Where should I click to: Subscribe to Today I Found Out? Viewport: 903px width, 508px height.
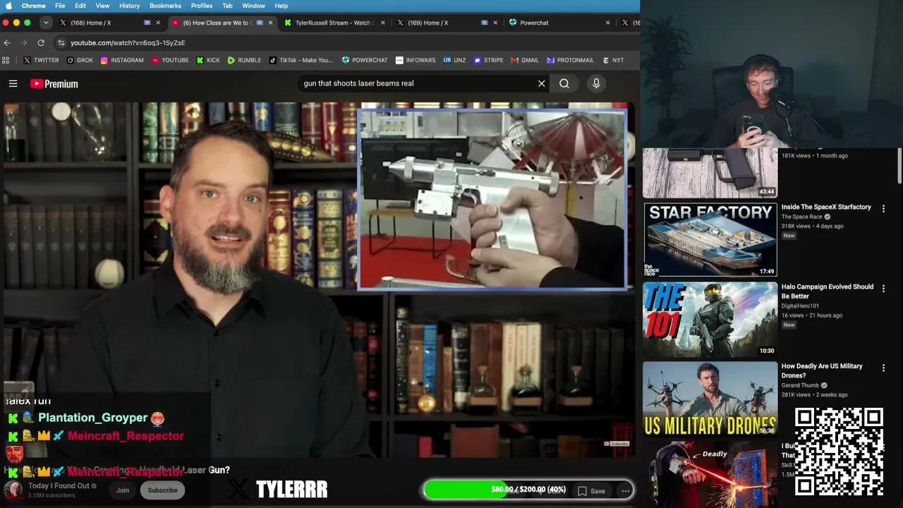[x=162, y=490]
